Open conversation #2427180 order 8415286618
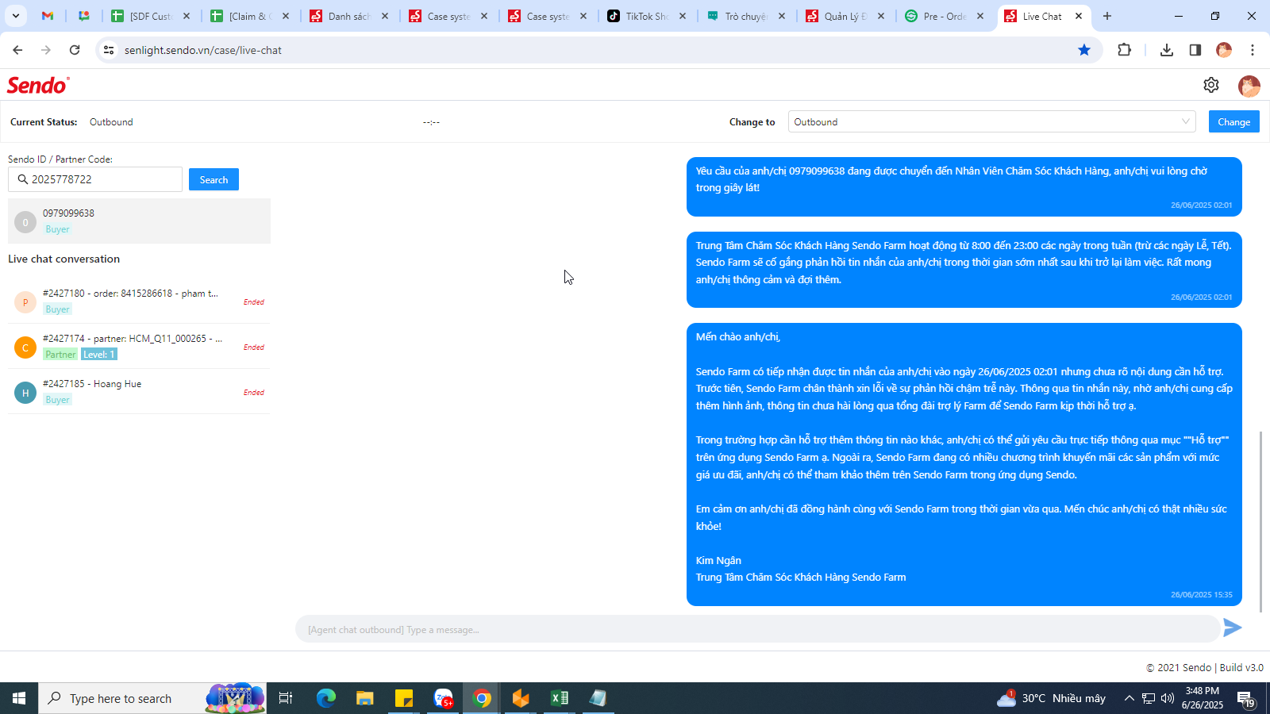This screenshot has width=1270, height=714. (x=139, y=301)
